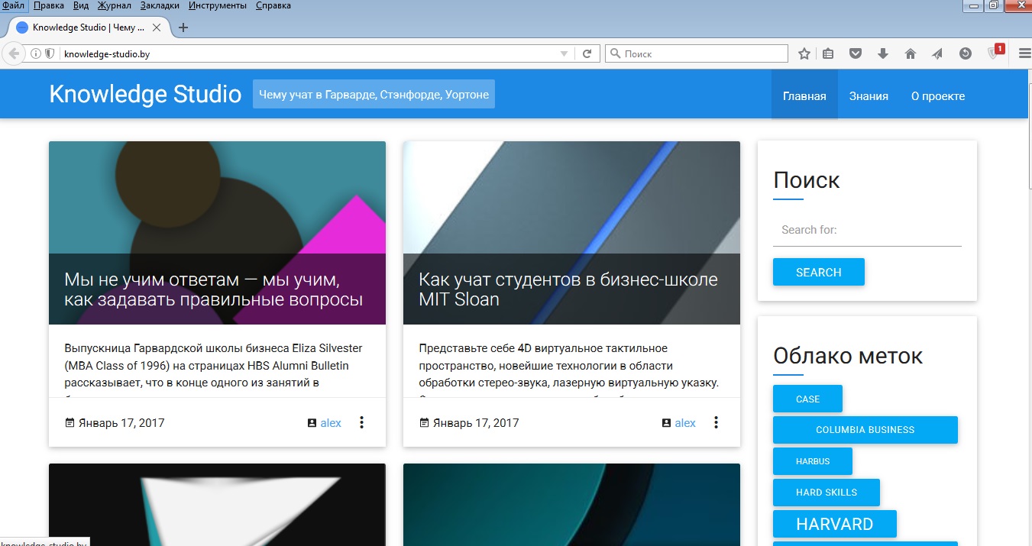The height and width of the screenshot is (546, 1032).
Task: Open the Журнал menu in menu bar
Action: [x=115, y=5]
